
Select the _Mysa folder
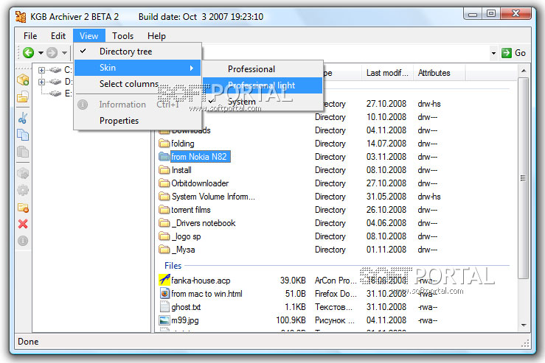coord(183,250)
